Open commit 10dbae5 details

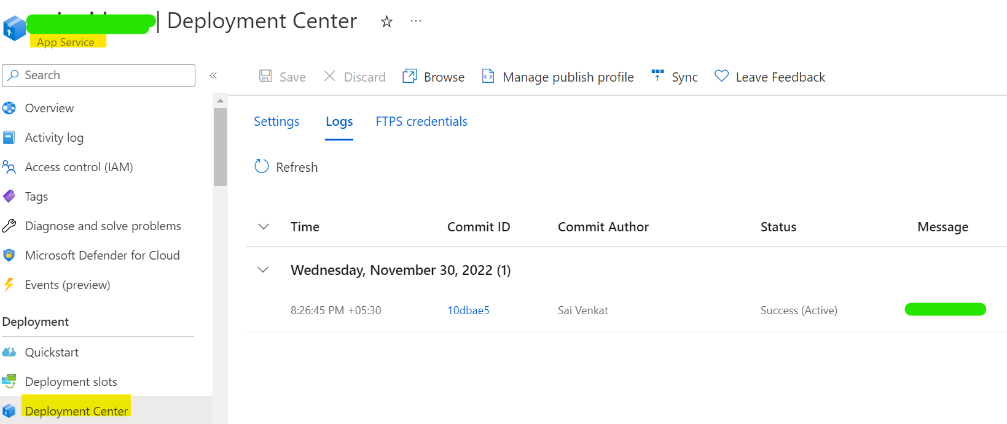468,310
